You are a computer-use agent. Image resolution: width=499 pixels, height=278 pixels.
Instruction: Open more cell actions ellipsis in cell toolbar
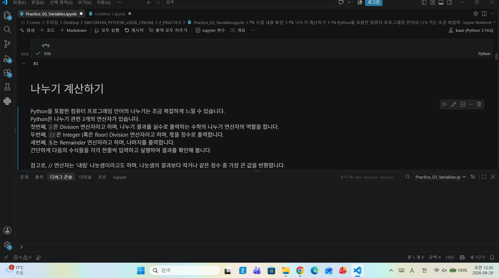471,104
